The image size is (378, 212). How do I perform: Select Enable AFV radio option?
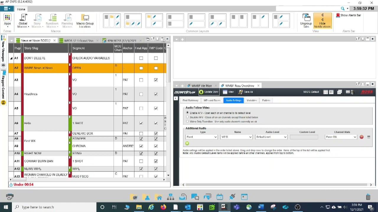(187, 113)
